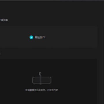Click the cyan plus icon beside 开始创作
Viewport: 104px width, 104px height.
coord(31,37)
